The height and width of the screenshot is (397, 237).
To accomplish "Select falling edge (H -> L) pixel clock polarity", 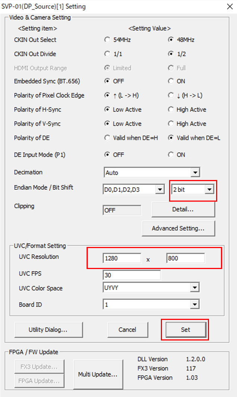I will click(171, 95).
